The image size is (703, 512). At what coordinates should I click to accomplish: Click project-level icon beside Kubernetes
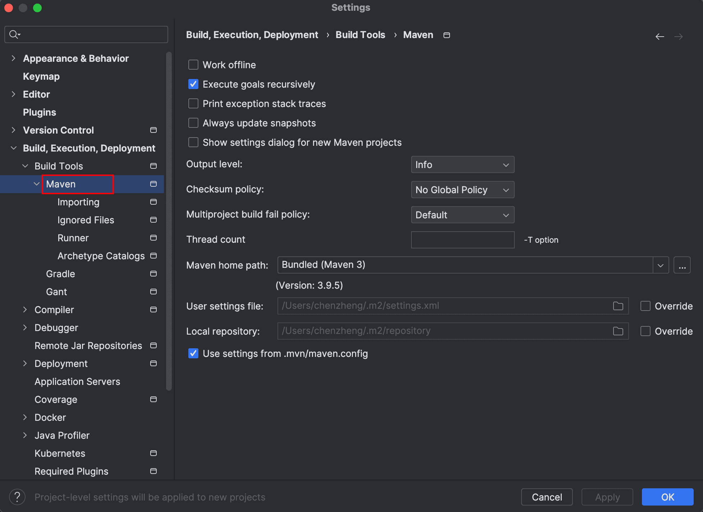point(153,453)
